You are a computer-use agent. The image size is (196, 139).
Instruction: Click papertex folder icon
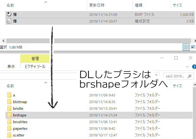[10, 129]
